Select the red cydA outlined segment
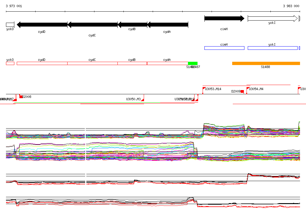 click(x=168, y=64)
